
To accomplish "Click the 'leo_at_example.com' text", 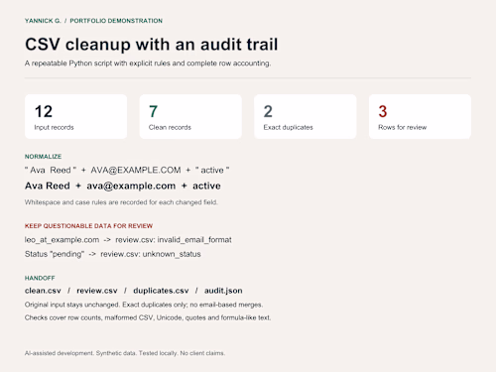I will point(62,240).
